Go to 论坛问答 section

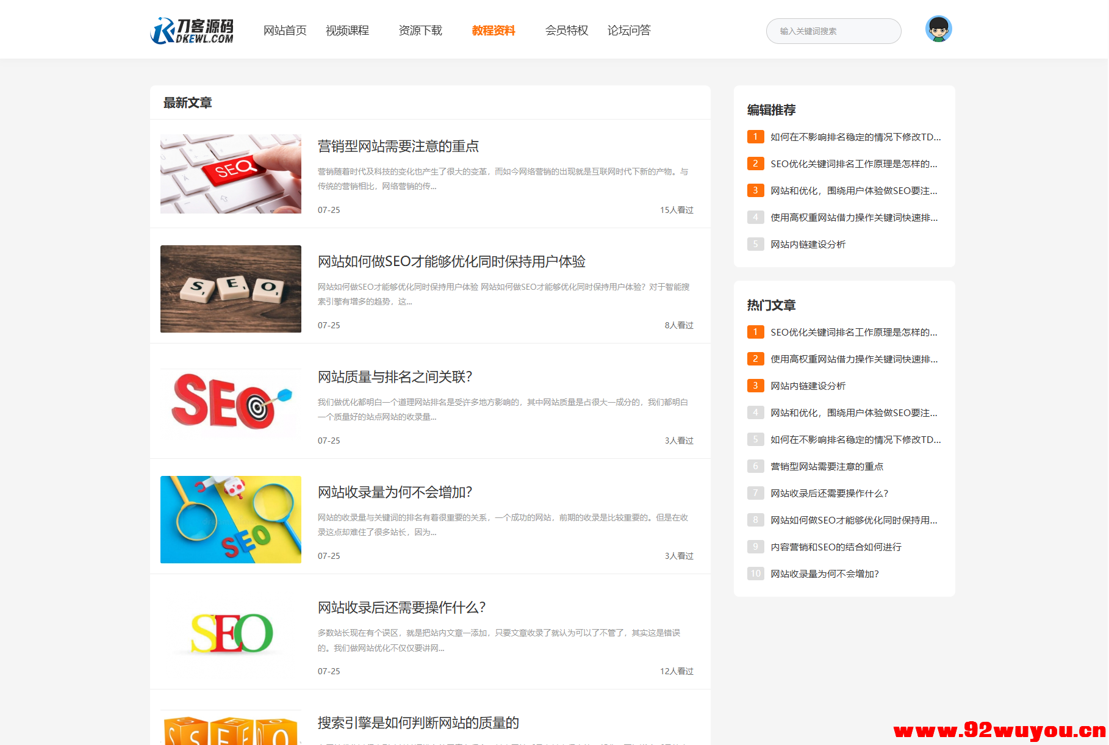pyautogui.click(x=629, y=31)
